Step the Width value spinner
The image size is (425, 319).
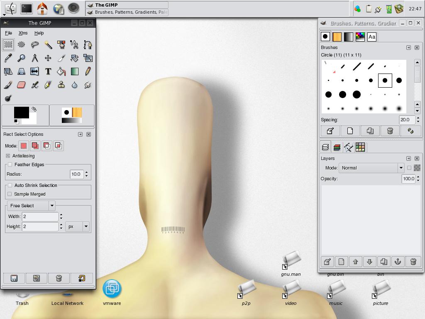(61, 216)
